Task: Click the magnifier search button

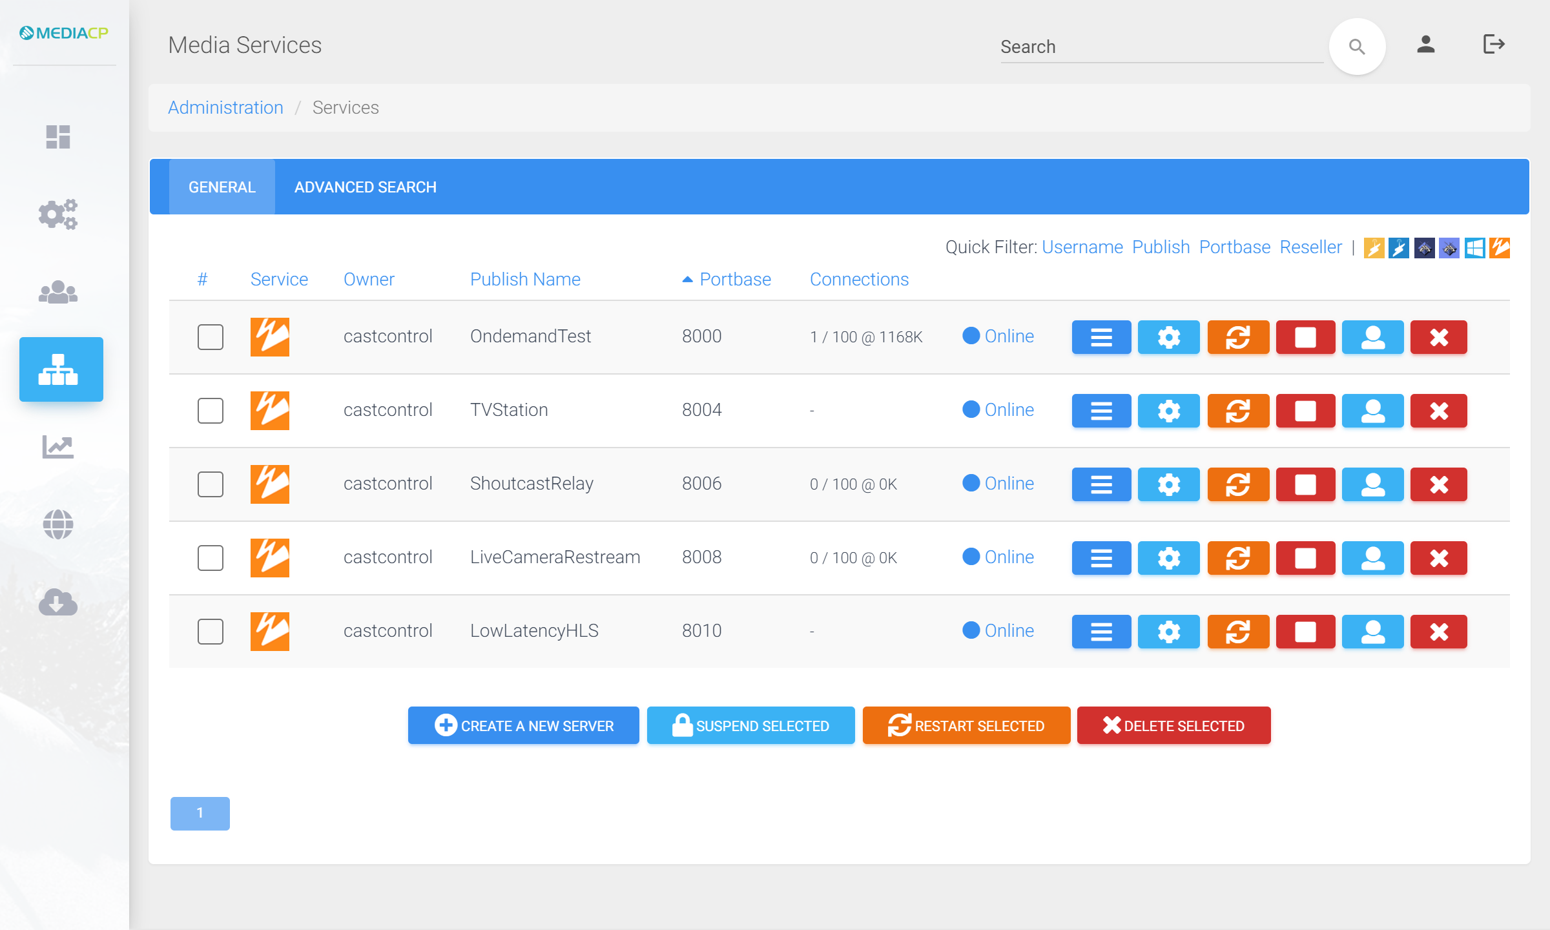Action: 1357,46
